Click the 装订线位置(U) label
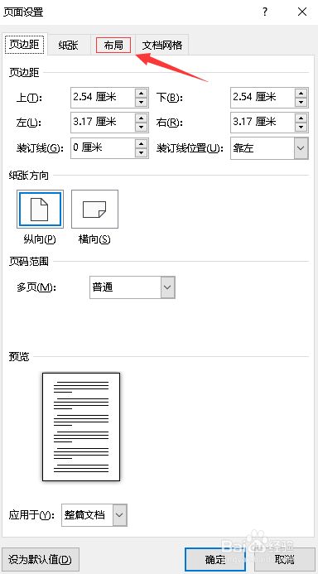 (x=190, y=148)
